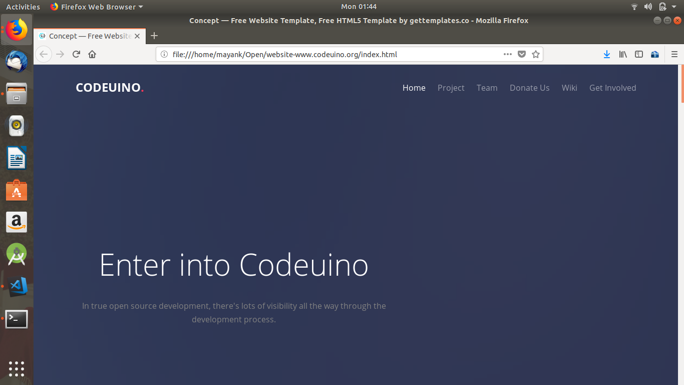Click the battery status icon
The image size is (684, 385).
[x=662, y=7]
